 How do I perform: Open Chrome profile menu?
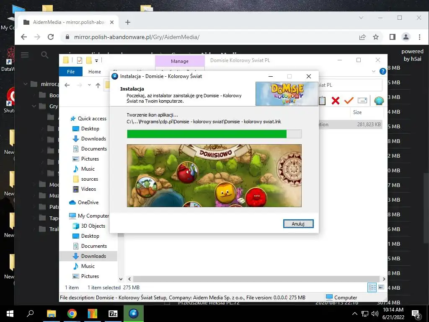(x=406, y=37)
